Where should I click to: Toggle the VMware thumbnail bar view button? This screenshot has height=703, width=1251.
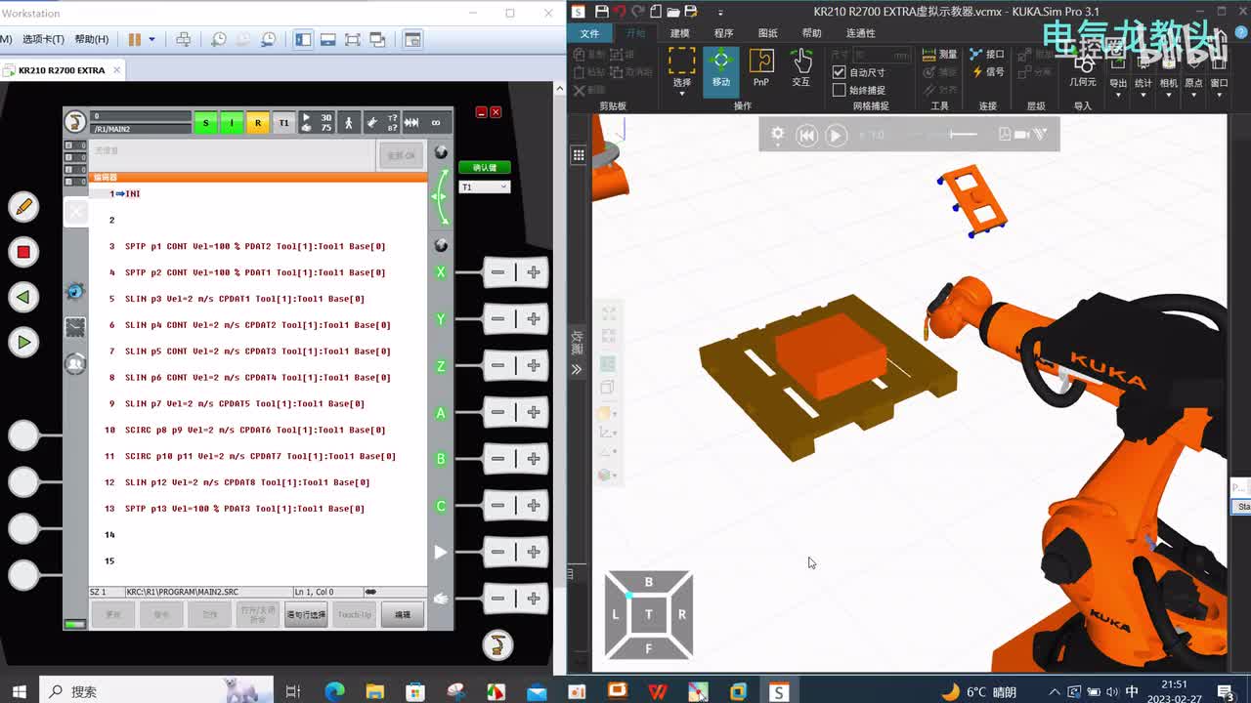pos(328,39)
